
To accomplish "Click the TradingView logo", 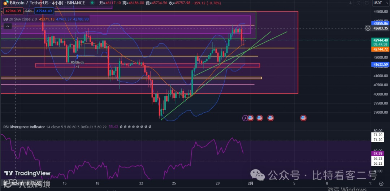I will point(27,173).
